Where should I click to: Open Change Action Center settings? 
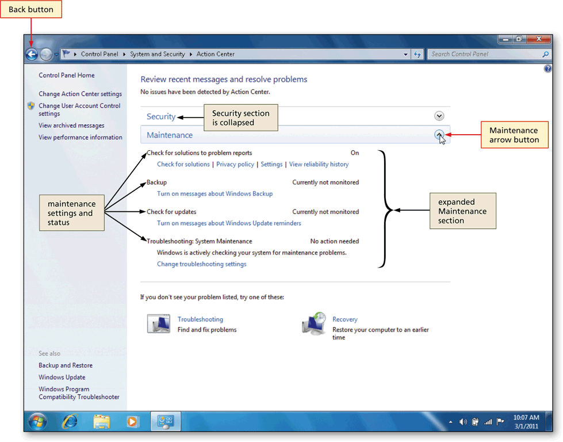[x=81, y=94]
